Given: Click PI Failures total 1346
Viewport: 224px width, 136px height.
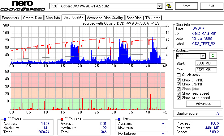Looking at the screenshot, I should coord(103,132).
